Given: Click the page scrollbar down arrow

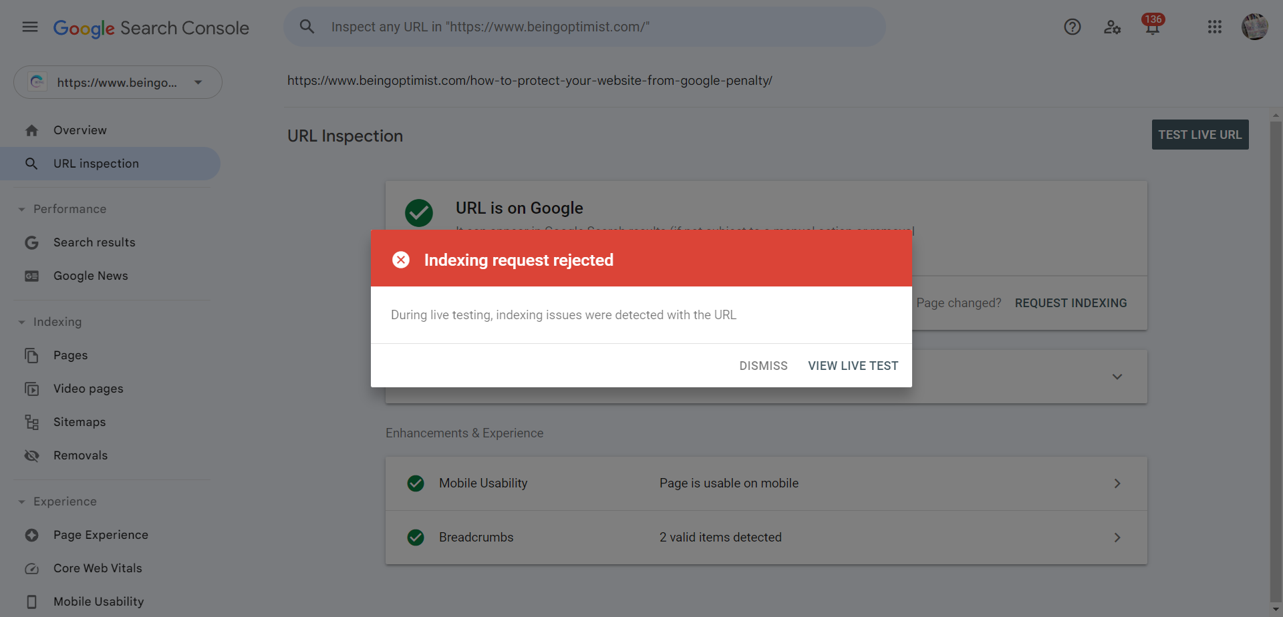Looking at the screenshot, I should click(1276, 610).
